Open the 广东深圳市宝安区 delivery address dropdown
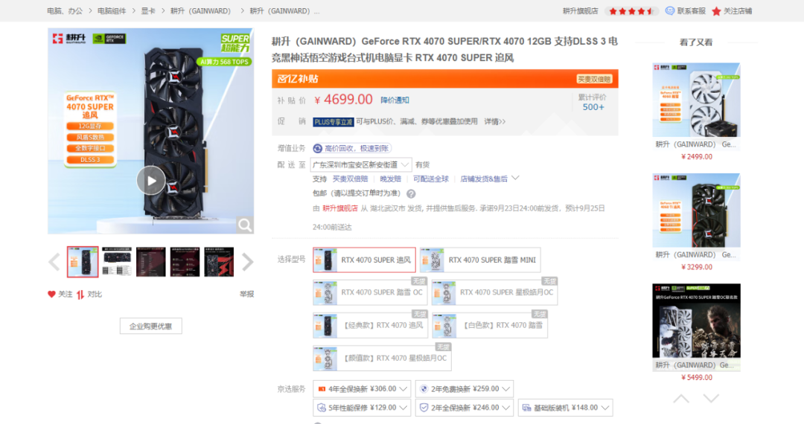The height and width of the screenshot is (424, 804). [361, 165]
